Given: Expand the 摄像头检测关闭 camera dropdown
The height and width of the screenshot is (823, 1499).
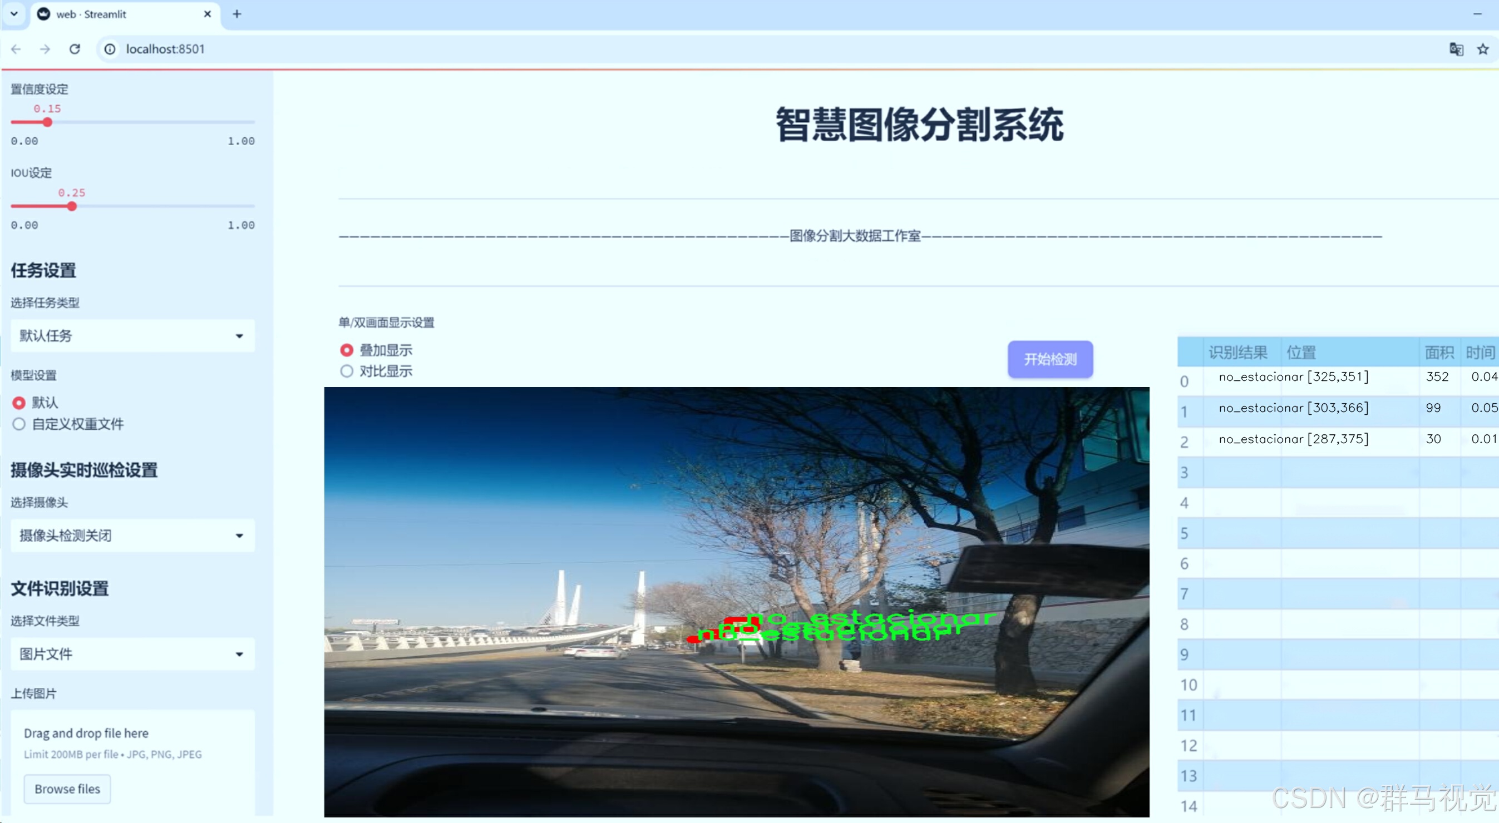Looking at the screenshot, I should coord(132,535).
